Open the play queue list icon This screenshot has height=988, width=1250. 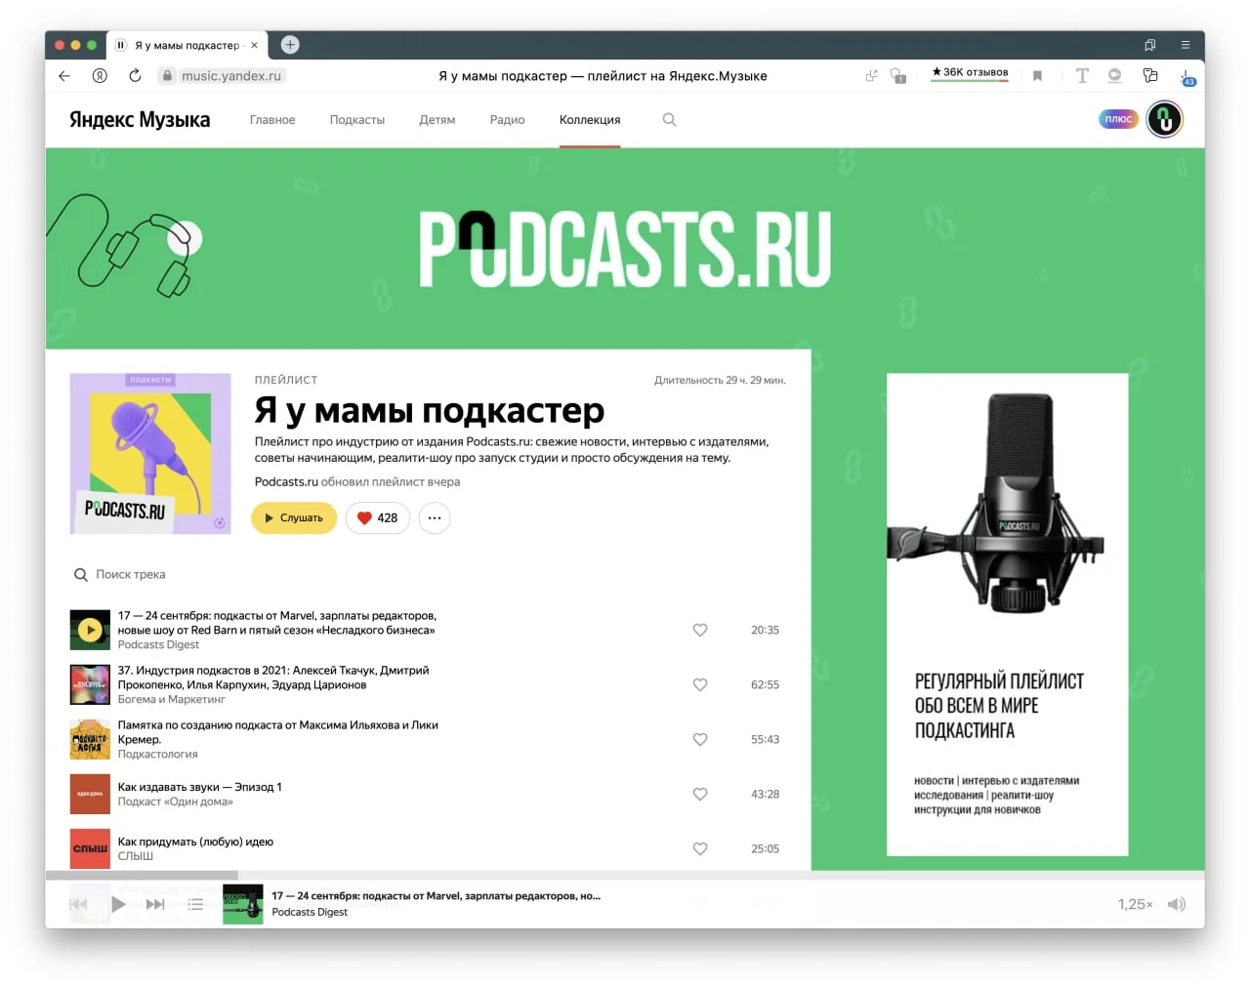(x=195, y=905)
